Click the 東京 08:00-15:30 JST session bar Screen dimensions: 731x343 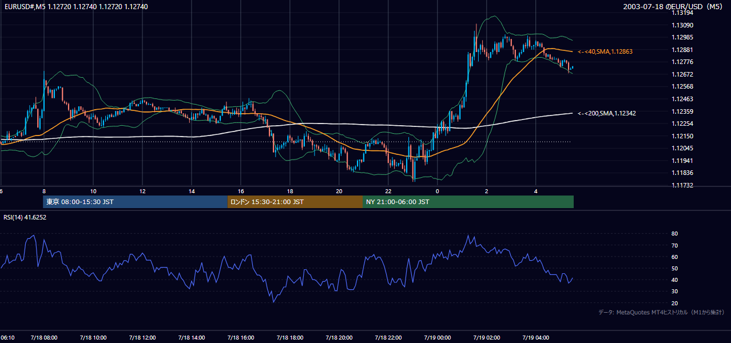(135, 202)
